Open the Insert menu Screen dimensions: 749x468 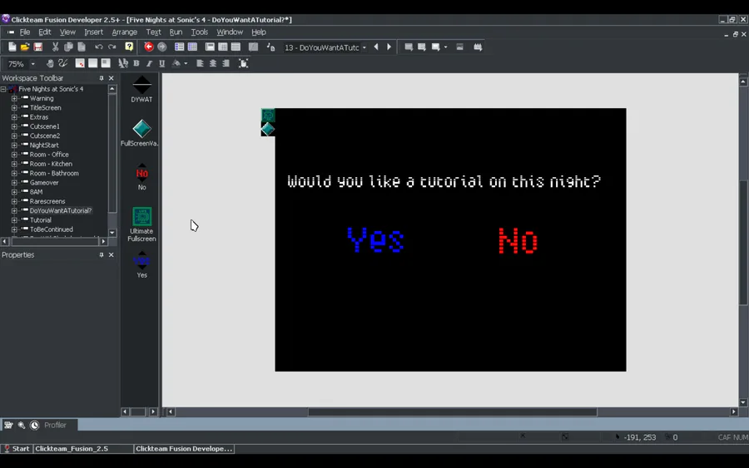pos(93,32)
